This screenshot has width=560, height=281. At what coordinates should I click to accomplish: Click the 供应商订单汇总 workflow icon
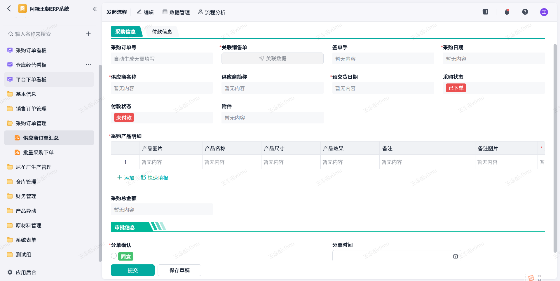[x=17, y=138]
